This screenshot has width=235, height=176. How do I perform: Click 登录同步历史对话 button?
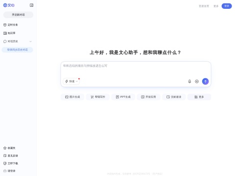click(x=17, y=50)
